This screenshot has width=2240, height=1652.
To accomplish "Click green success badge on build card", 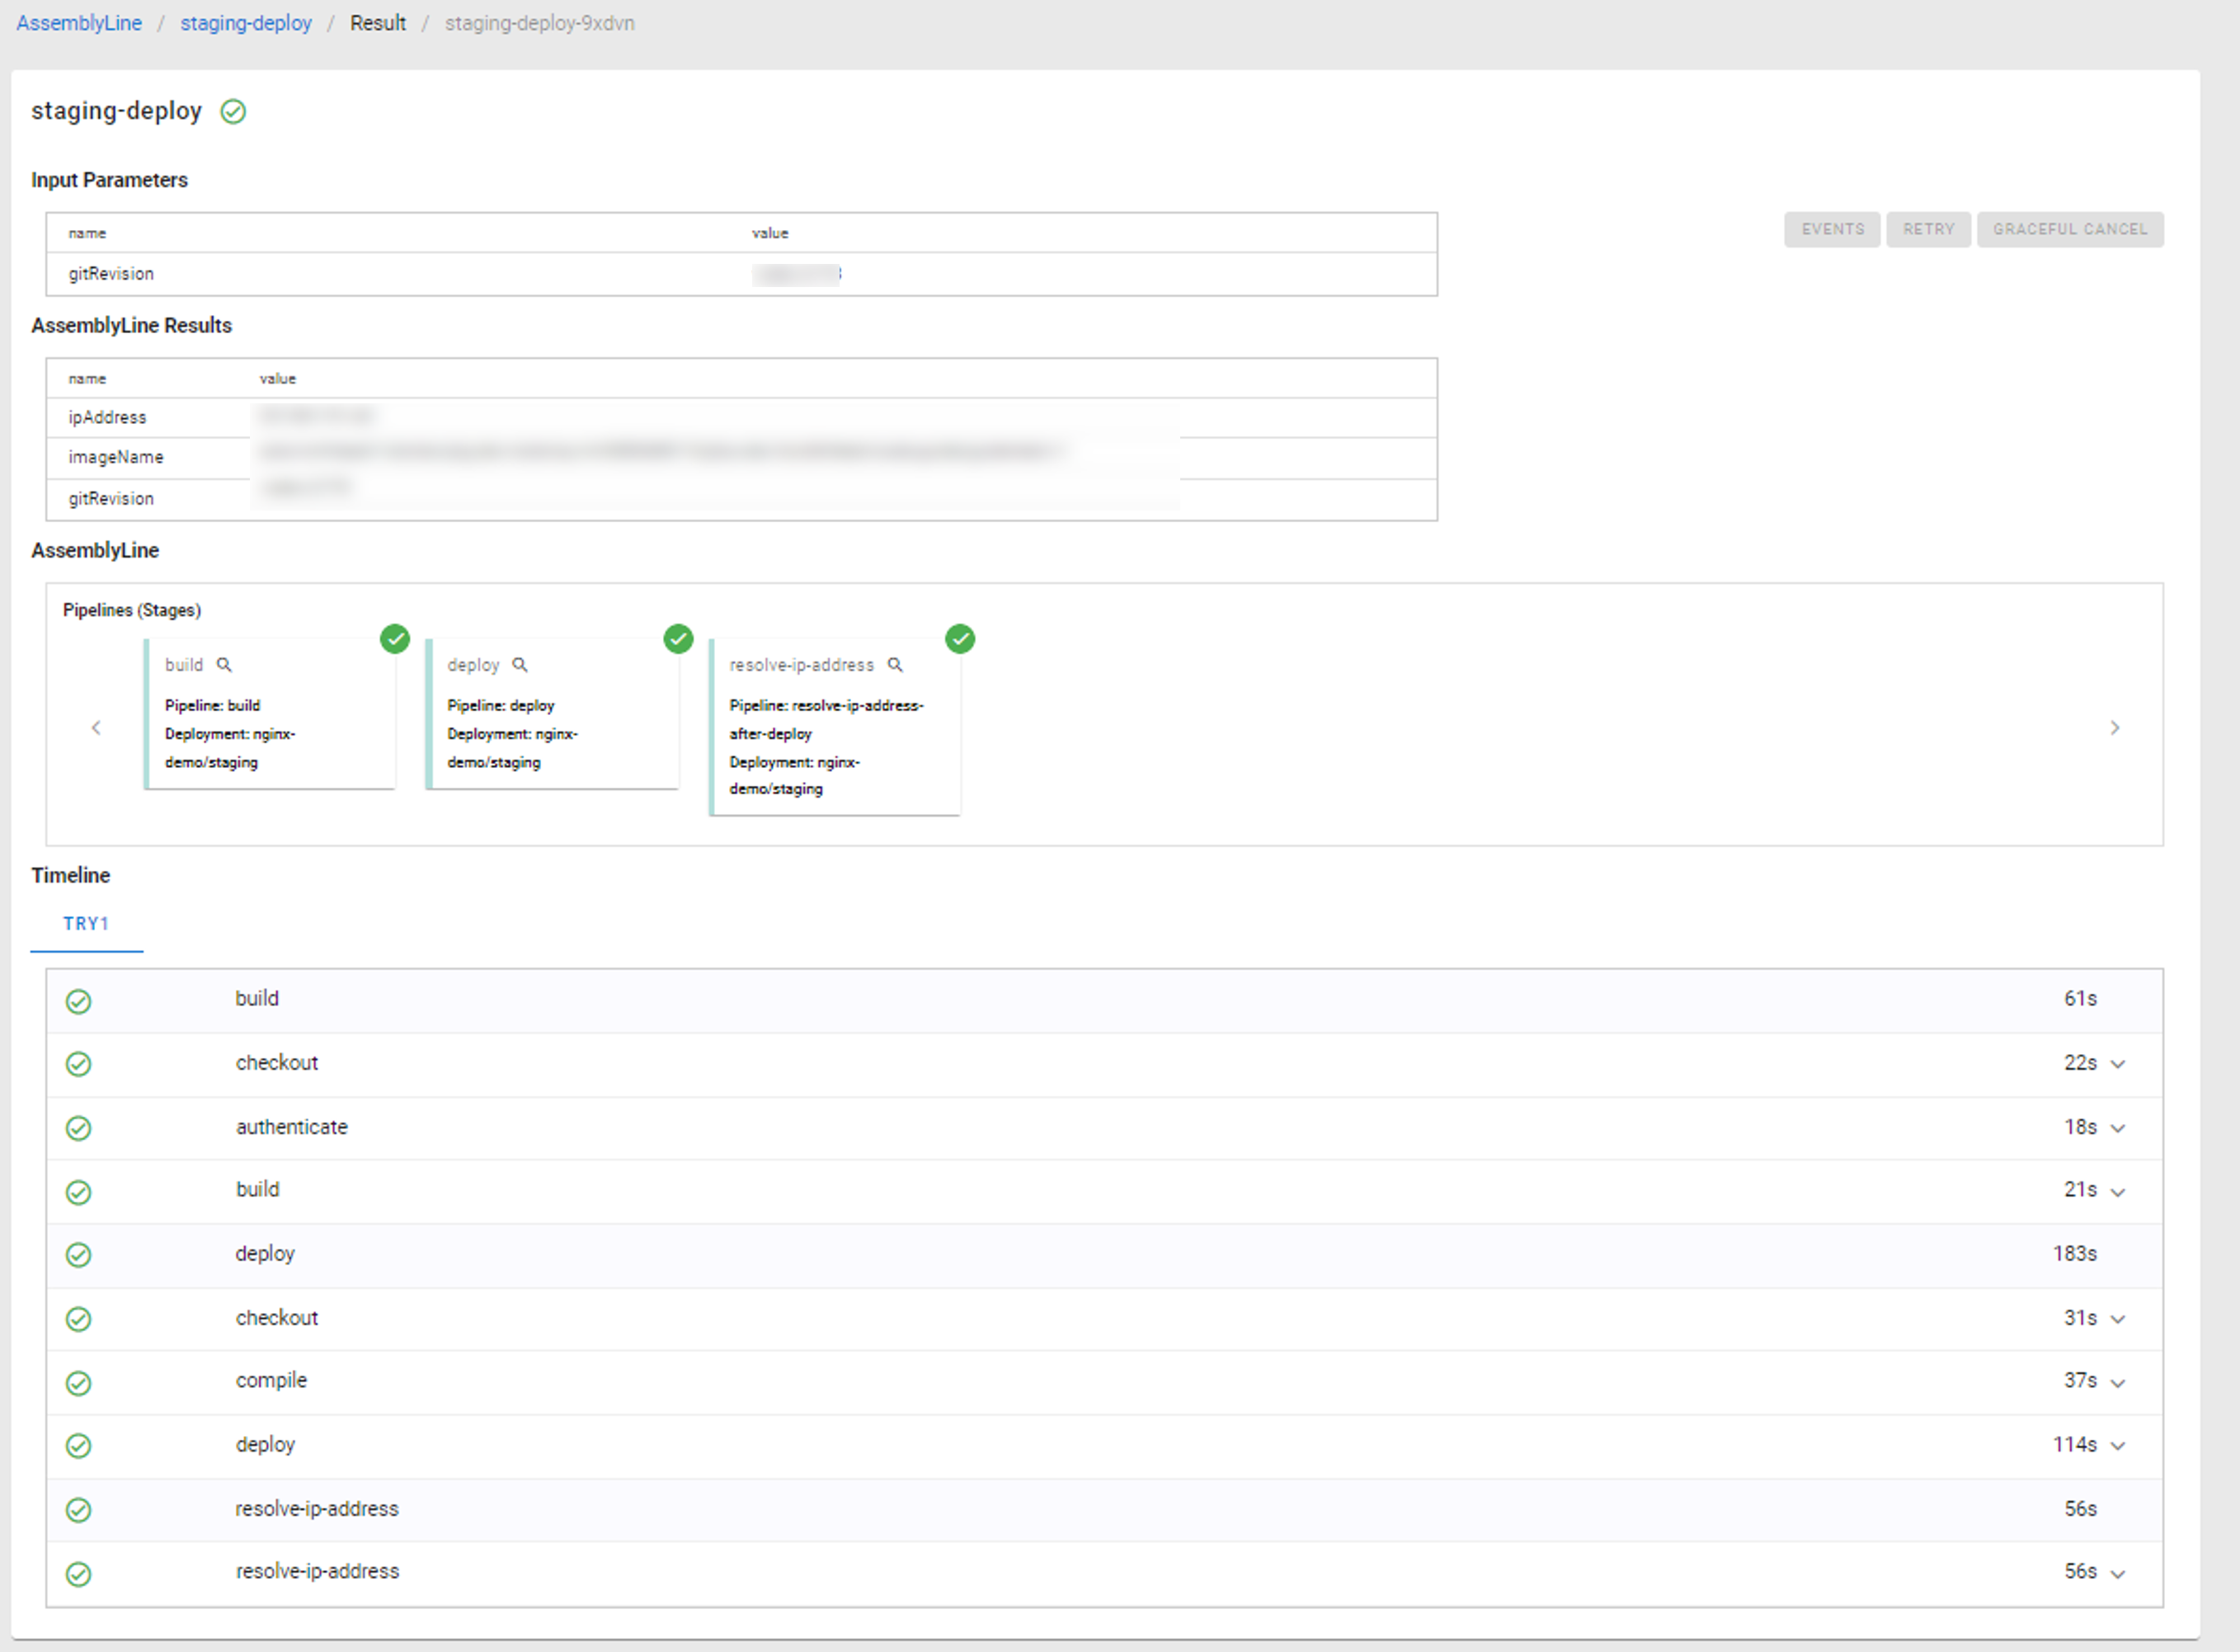I will (x=395, y=639).
